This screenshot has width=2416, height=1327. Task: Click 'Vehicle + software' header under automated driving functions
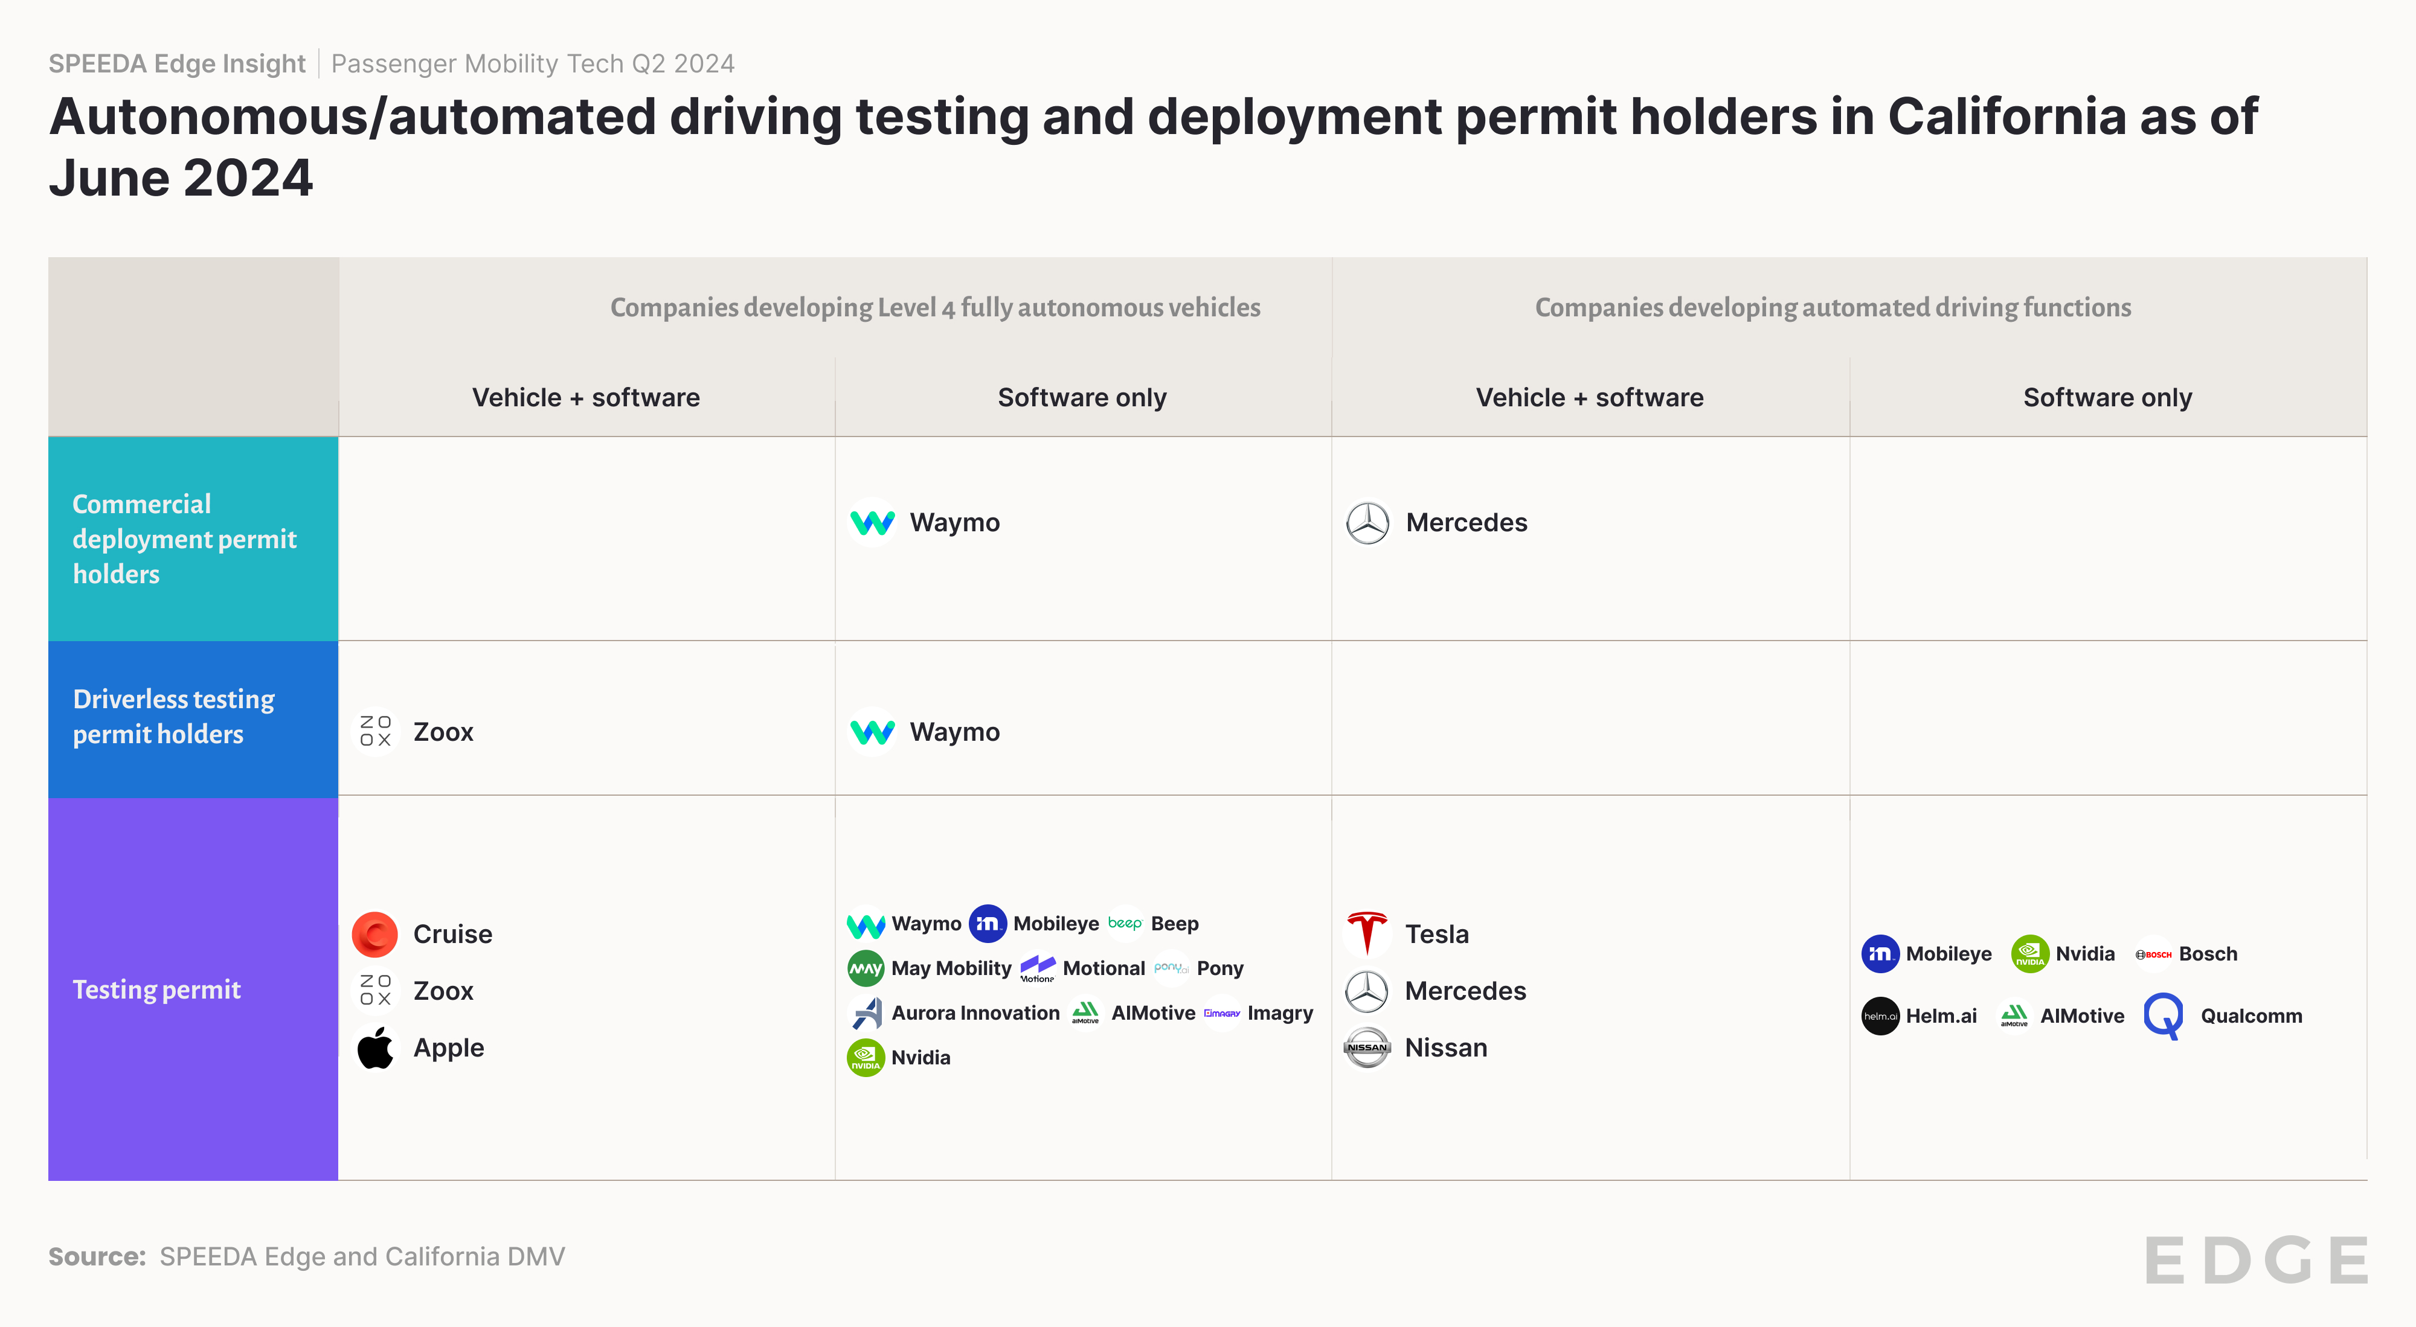(1590, 397)
